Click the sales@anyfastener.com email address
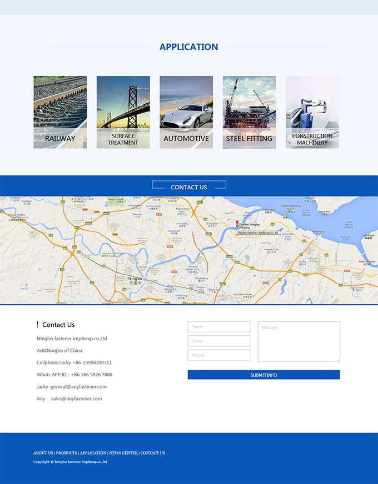Screen dimensions: 378x484 click(77, 399)
